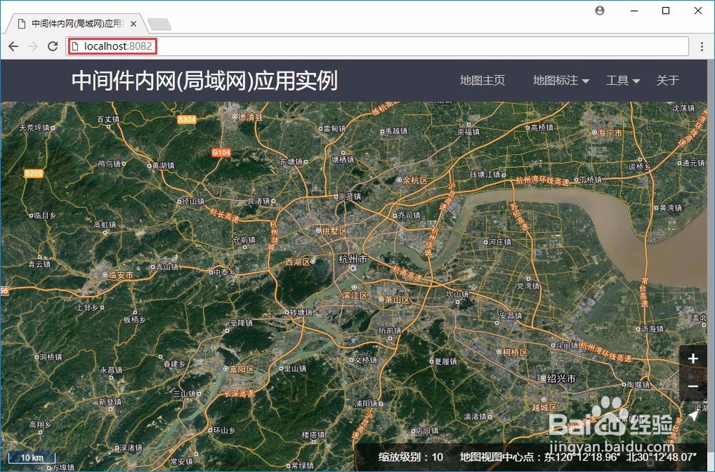The width and height of the screenshot is (715, 472).
Task: Click the browser back arrow
Action: pyautogui.click(x=13, y=46)
